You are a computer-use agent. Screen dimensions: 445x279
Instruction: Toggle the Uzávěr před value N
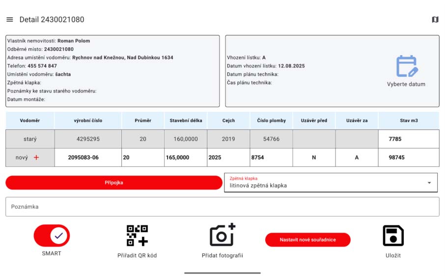pyautogui.click(x=314, y=157)
